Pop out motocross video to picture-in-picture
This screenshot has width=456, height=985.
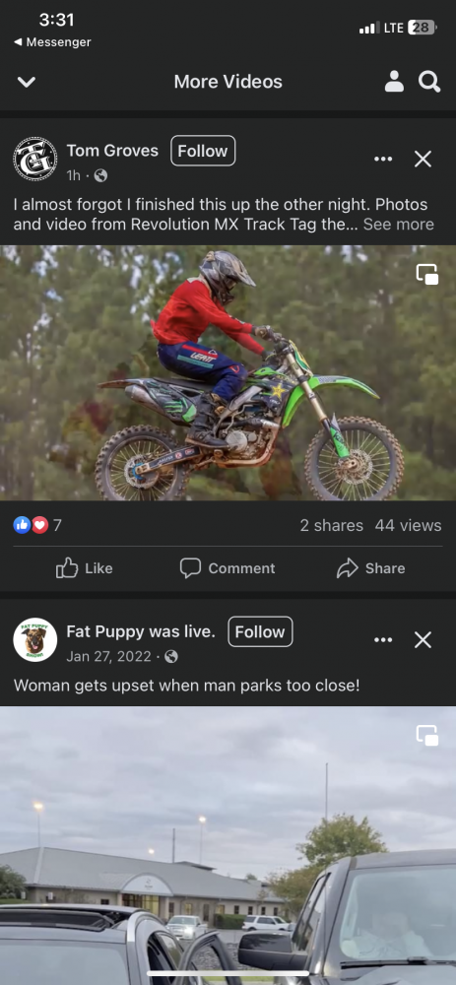427,274
